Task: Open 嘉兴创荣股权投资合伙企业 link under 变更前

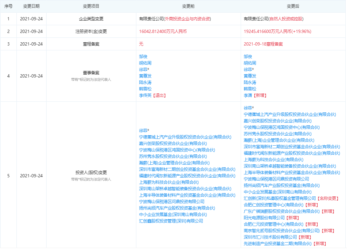Action: pos(173,143)
